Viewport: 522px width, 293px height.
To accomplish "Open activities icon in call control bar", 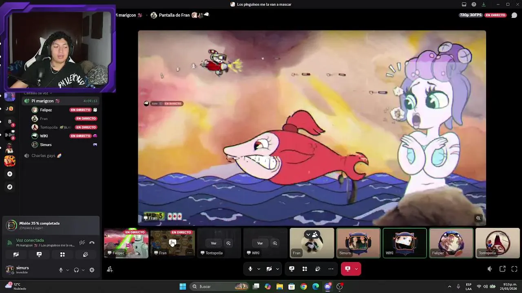I will (x=305, y=269).
